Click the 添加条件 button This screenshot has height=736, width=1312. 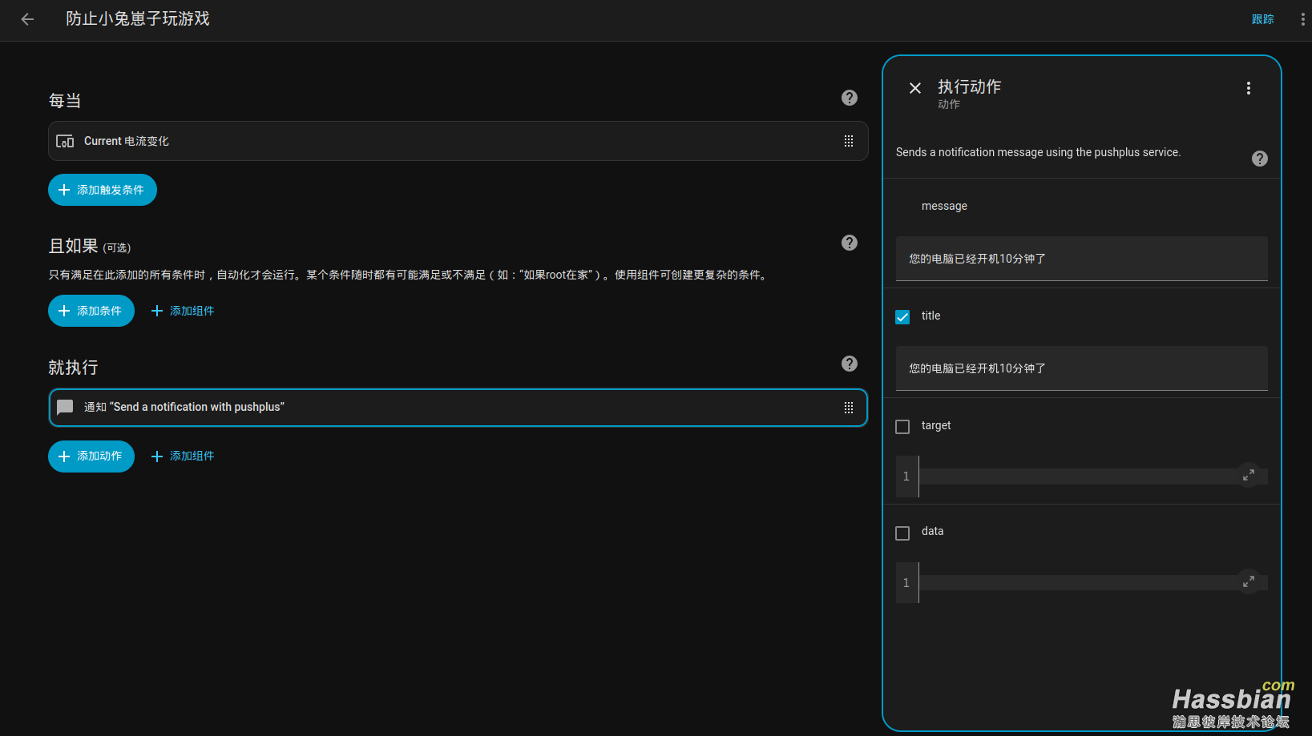[x=91, y=311]
